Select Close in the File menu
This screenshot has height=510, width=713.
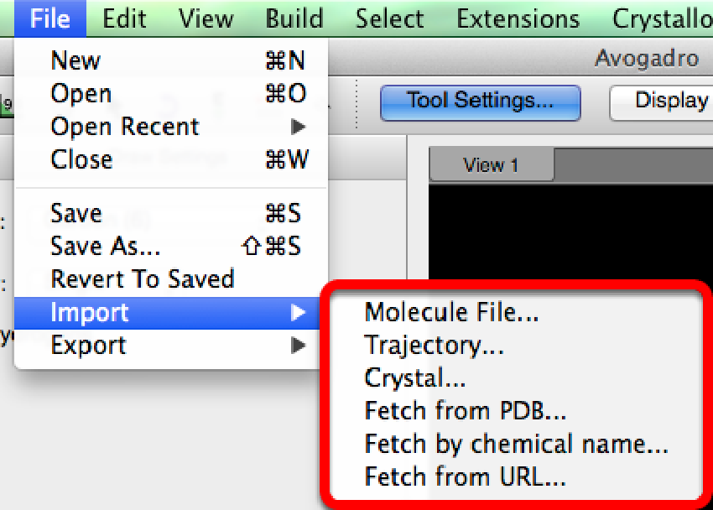pos(81,159)
